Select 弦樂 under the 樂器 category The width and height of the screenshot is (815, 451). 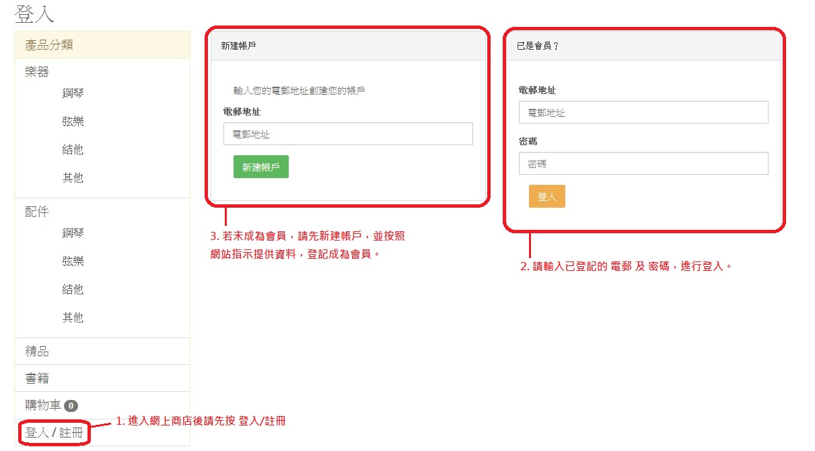coord(73,122)
